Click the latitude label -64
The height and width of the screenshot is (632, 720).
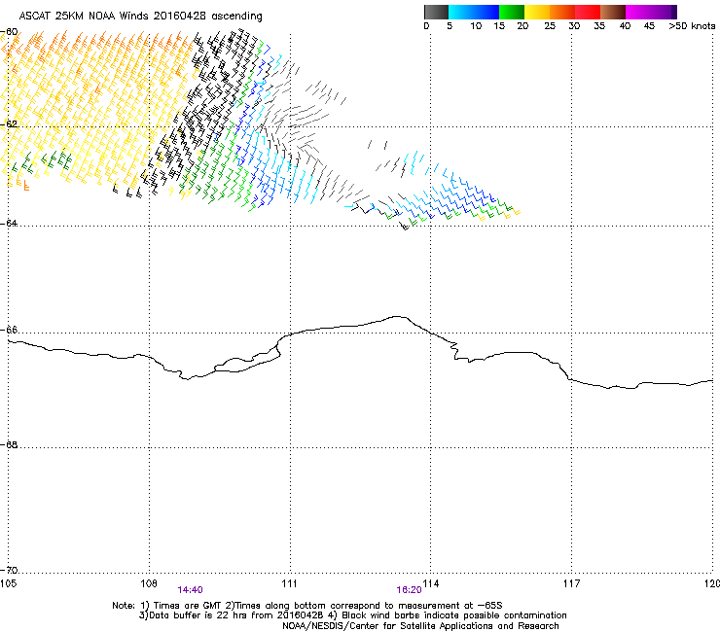pos(9,223)
